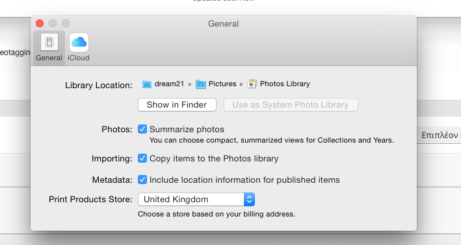Image resolution: width=461 pixels, height=245 pixels.
Task: Disable Copy items to the Photos library
Action: [x=142, y=158]
